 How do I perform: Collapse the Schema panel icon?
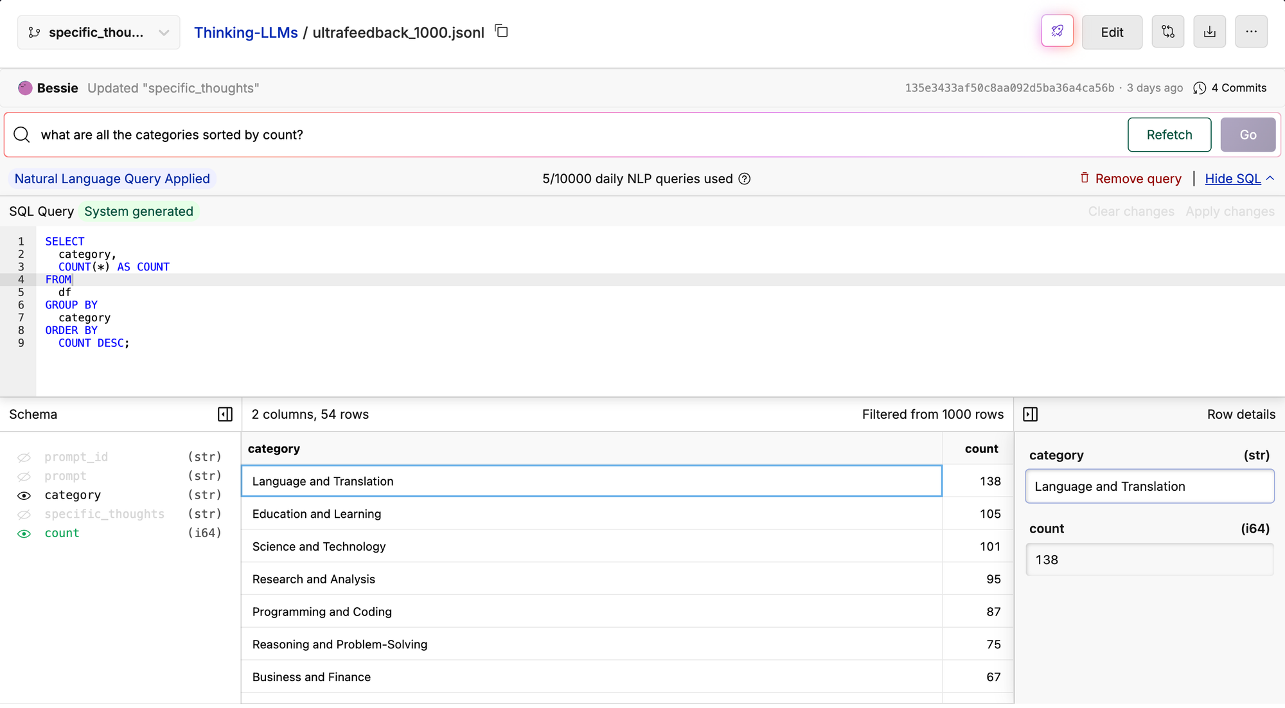225,414
